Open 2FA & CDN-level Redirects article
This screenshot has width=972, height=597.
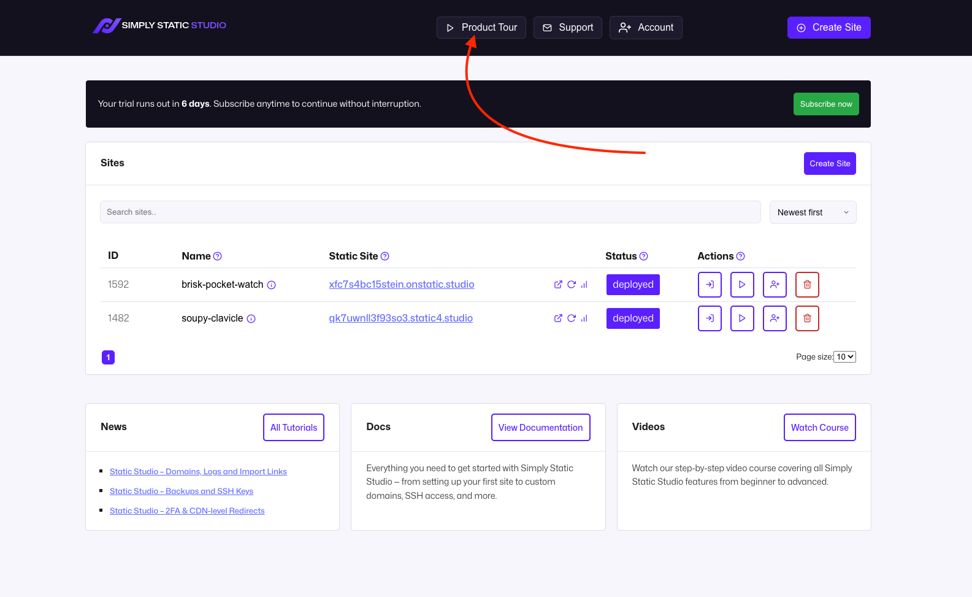(187, 511)
